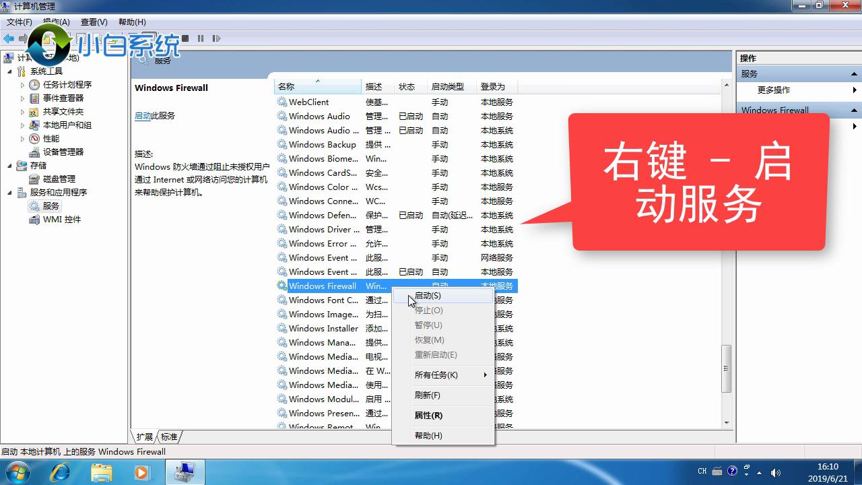The width and height of the screenshot is (862, 485).
Task: Expand the 任务计划程序 tree node
Action: point(22,85)
